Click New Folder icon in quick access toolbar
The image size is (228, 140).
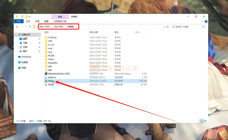tap(26, 17)
